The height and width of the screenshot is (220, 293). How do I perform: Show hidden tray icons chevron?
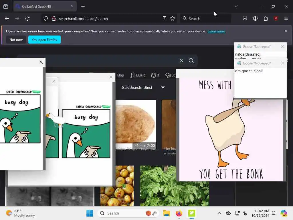pyautogui.click(x=219, y=213)
